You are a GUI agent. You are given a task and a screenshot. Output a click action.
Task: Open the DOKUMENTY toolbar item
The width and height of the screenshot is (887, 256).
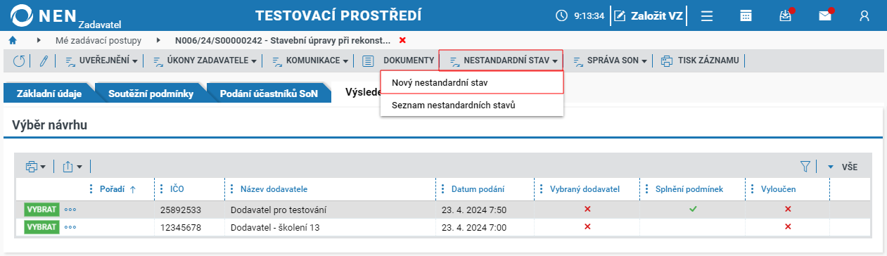(x=398, y=60)
